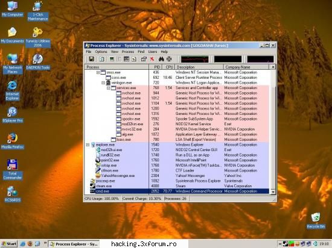Click the red X Kill Process icon
Screen dimensions: 332x248
pos(152,59)
